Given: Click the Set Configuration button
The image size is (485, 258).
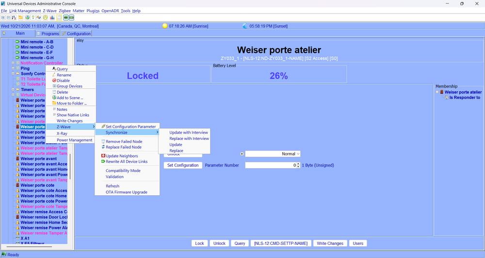Looking at the screenshot, I should pos(183,165).
